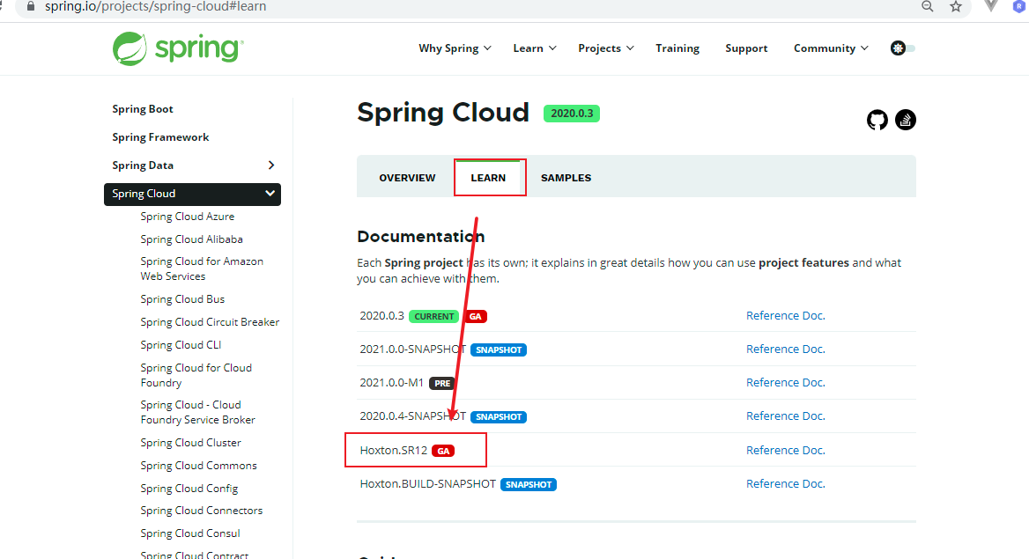Select Spring Cloud Connectors in sidebar
The height and width of the screenshot is (559, 1029).
tap(202, 511)
